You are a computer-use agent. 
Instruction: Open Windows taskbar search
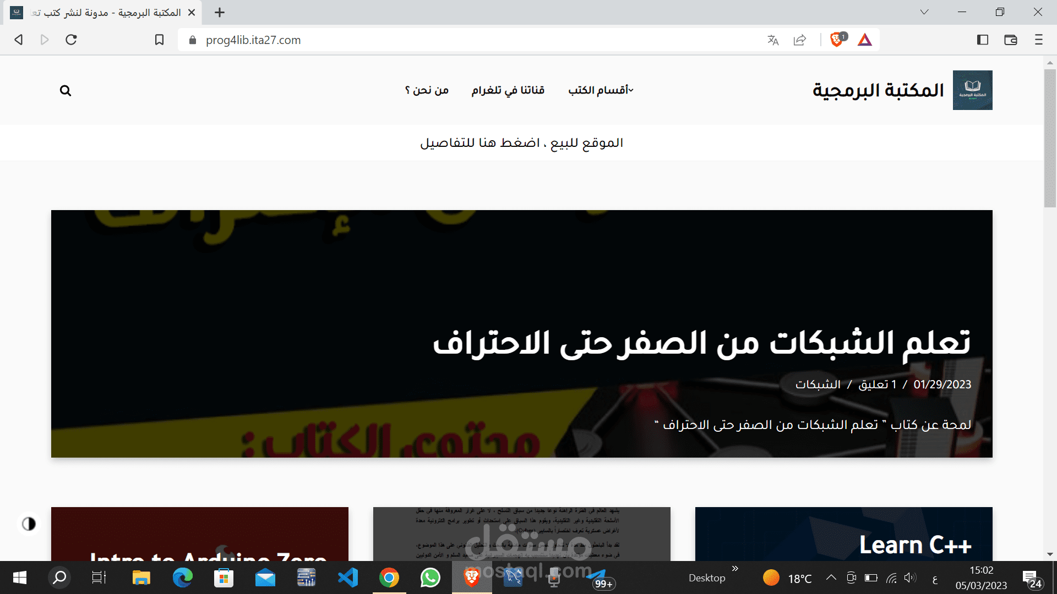[x=59, y=577]
